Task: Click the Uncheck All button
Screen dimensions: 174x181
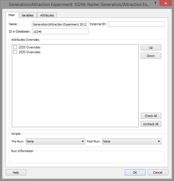Action: 151,124
